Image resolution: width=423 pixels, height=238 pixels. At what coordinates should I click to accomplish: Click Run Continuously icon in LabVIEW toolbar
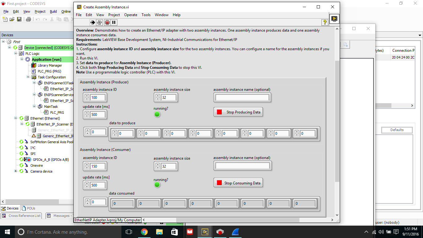point(99,22)
